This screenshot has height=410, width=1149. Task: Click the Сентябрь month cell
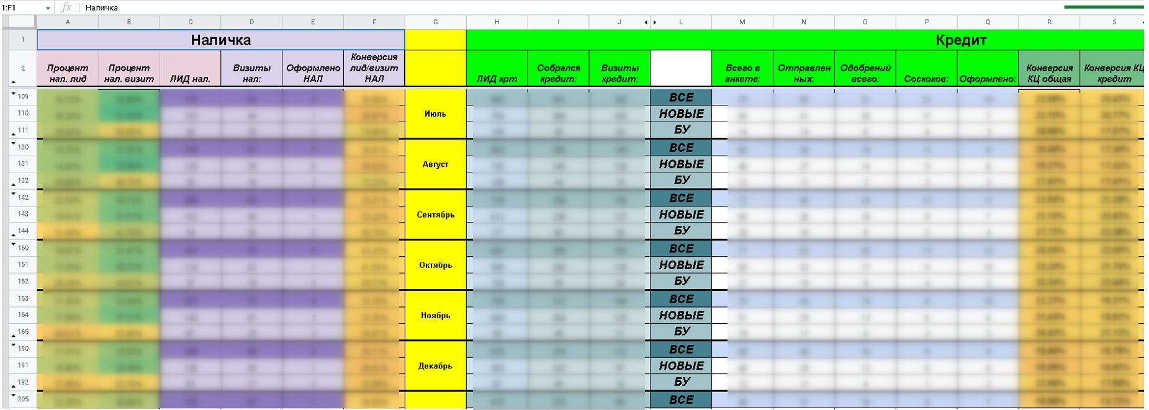coord(435,214)
